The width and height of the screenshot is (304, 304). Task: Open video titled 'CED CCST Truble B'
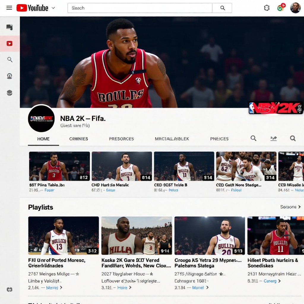(171, 185)
